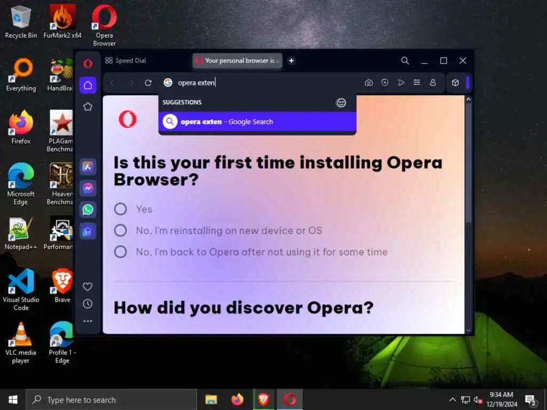The height and width of the screenshot is (410, 547).
Task: Click the forward navigation arrow
Action: [131, 83]
